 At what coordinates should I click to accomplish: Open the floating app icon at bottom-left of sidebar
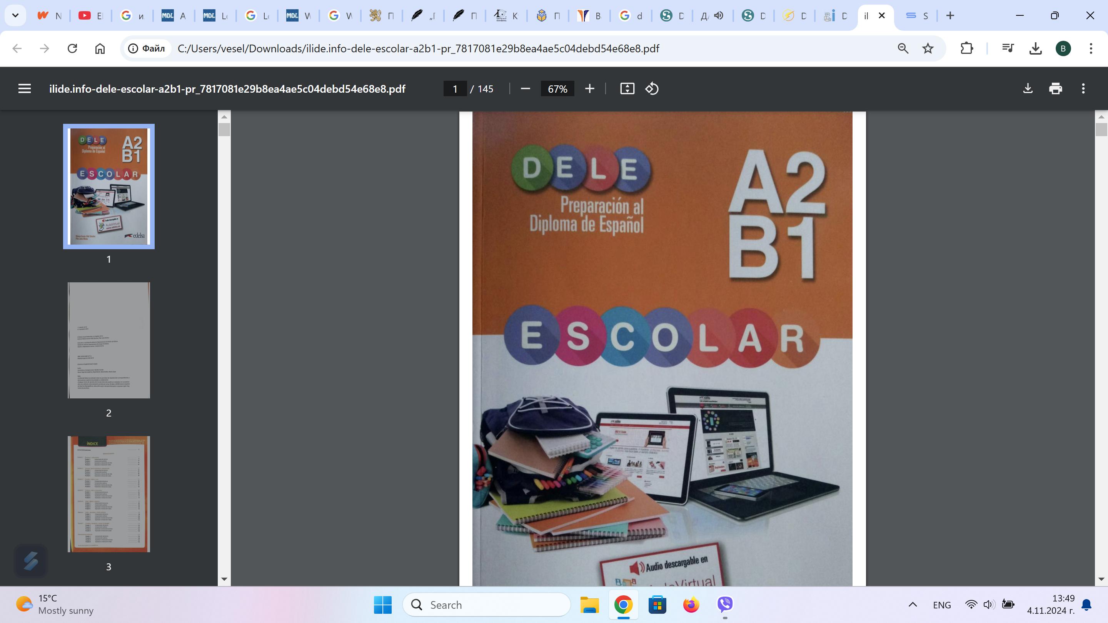pyautogui.click(x=30, y=561)
